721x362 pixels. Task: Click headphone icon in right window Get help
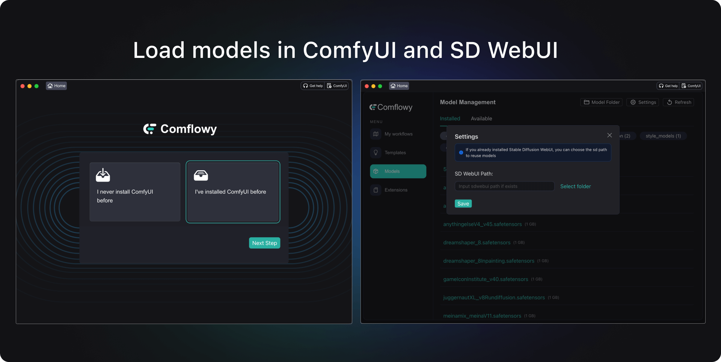(x=661, y=86)
